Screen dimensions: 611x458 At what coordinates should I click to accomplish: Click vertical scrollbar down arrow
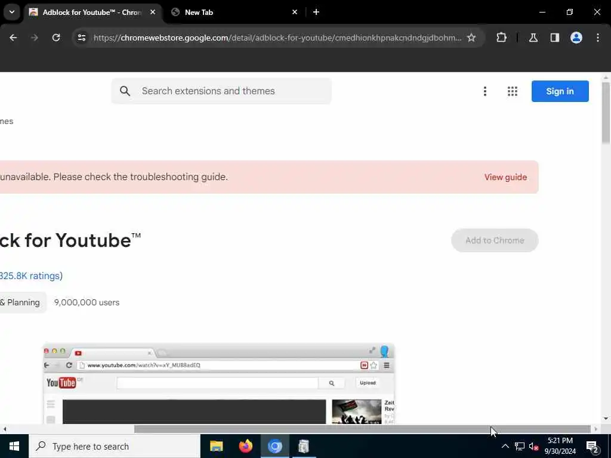[606, 419]
